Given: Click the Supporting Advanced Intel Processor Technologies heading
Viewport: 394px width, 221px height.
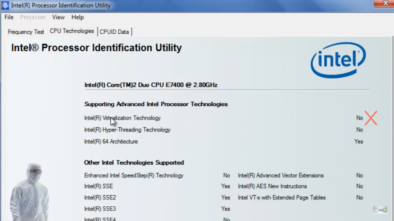Looking at the screenshot, I should click(x=156, y=104).
